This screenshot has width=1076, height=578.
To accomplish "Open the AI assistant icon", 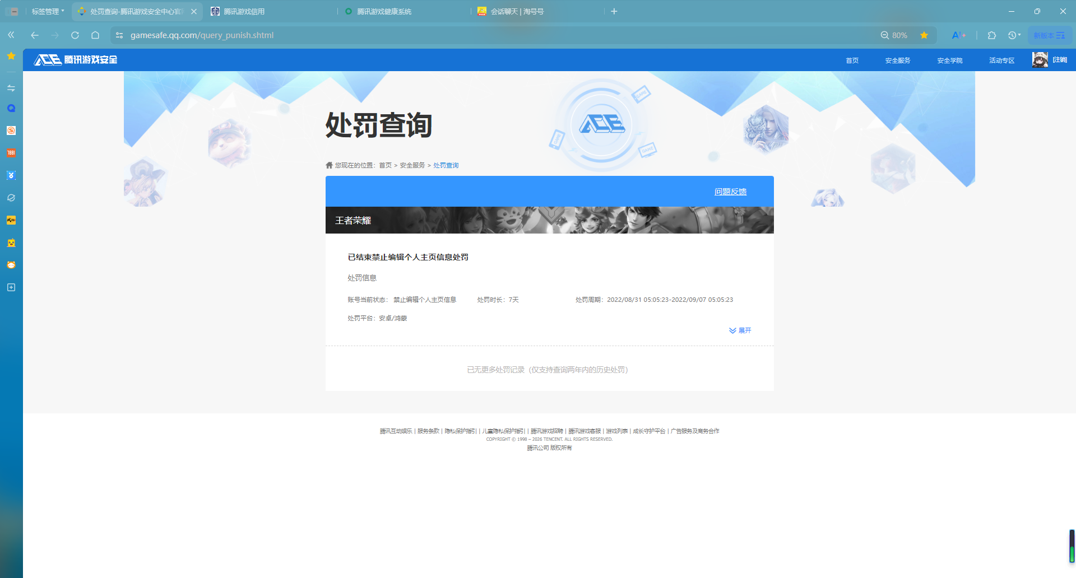I will pos(959,35).
